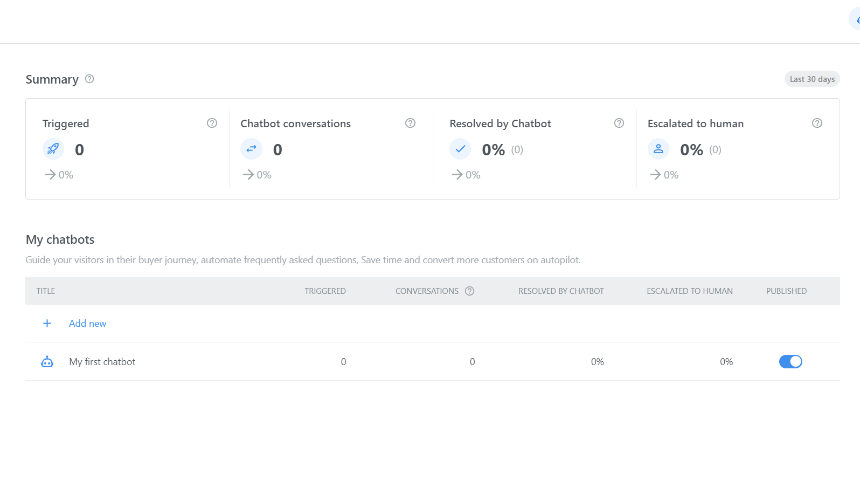Click the Escalated to human help icon

(817, 123)
